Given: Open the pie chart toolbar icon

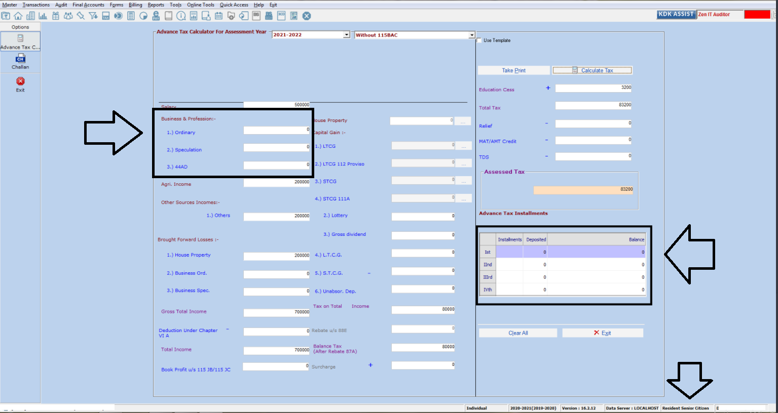Looking at the screenshot, I should click(x=143, y=16).
